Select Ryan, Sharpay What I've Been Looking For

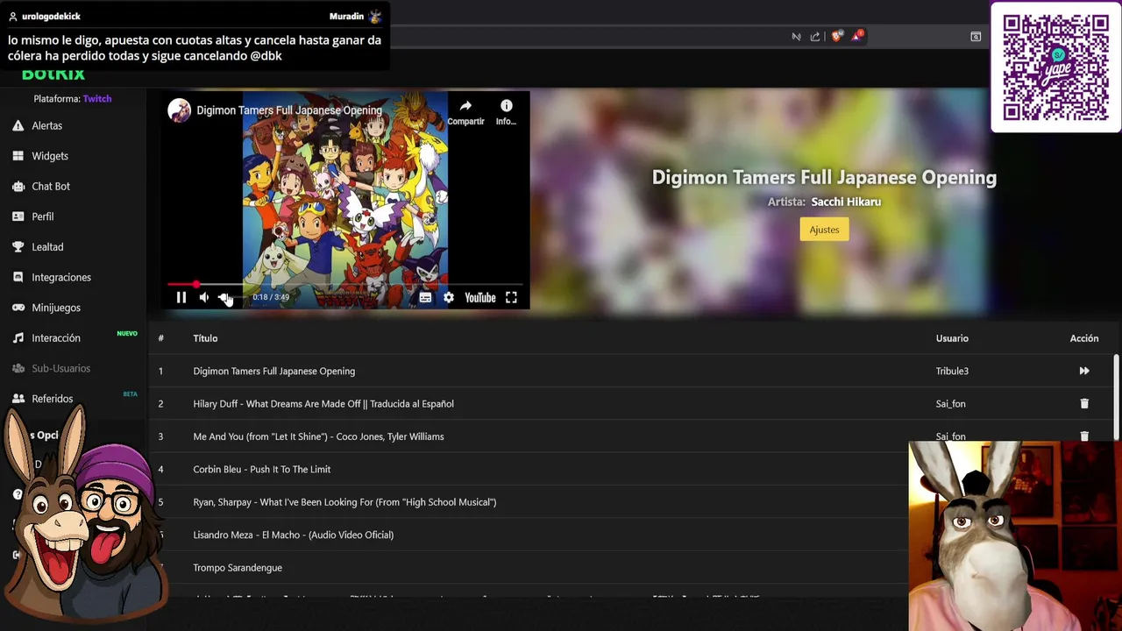529,502
